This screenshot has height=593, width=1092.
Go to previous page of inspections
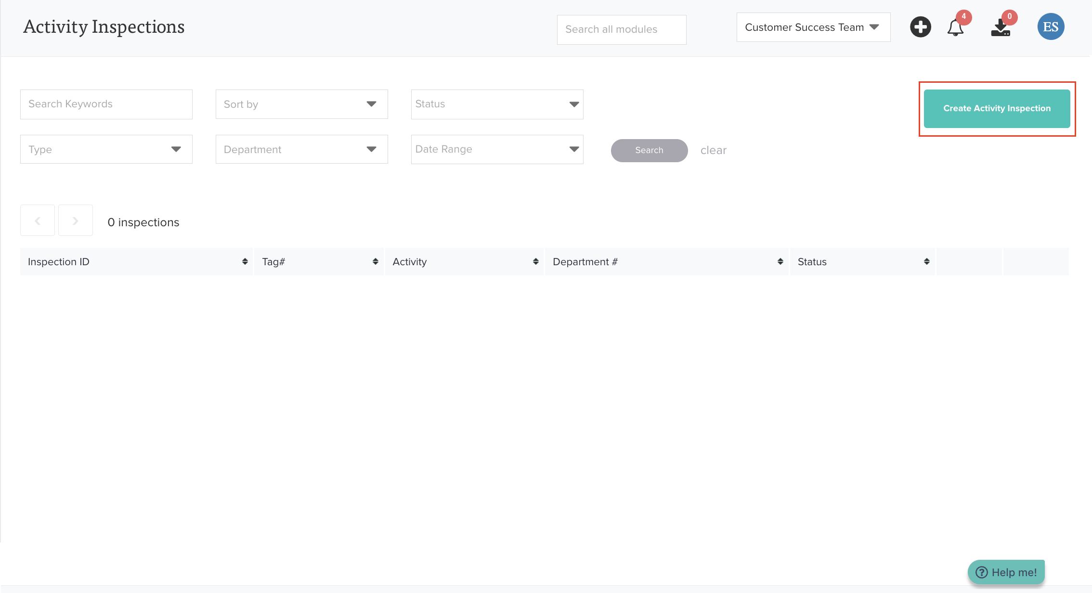(38, 220)
